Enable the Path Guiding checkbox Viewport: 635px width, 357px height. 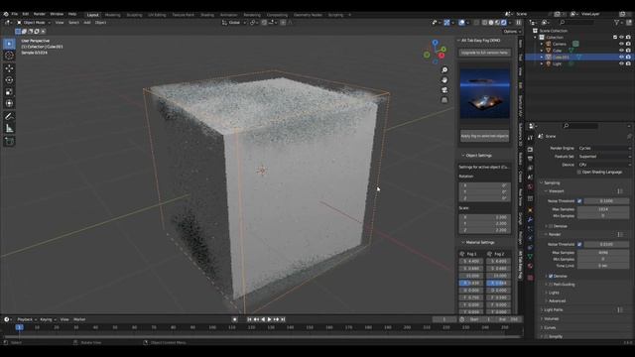551,285
